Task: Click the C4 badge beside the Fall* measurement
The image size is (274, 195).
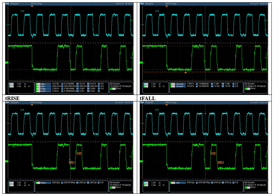Action: point(173,183)
